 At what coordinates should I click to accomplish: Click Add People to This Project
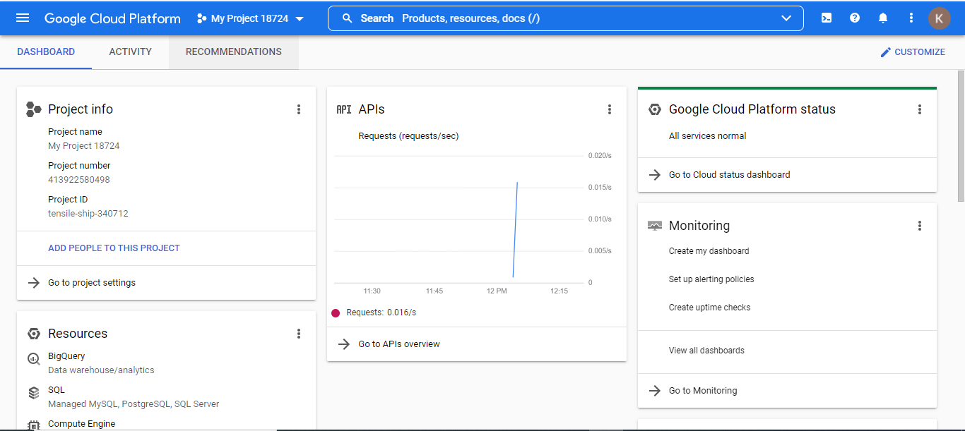pyautogui.click(x=114, y=248)
